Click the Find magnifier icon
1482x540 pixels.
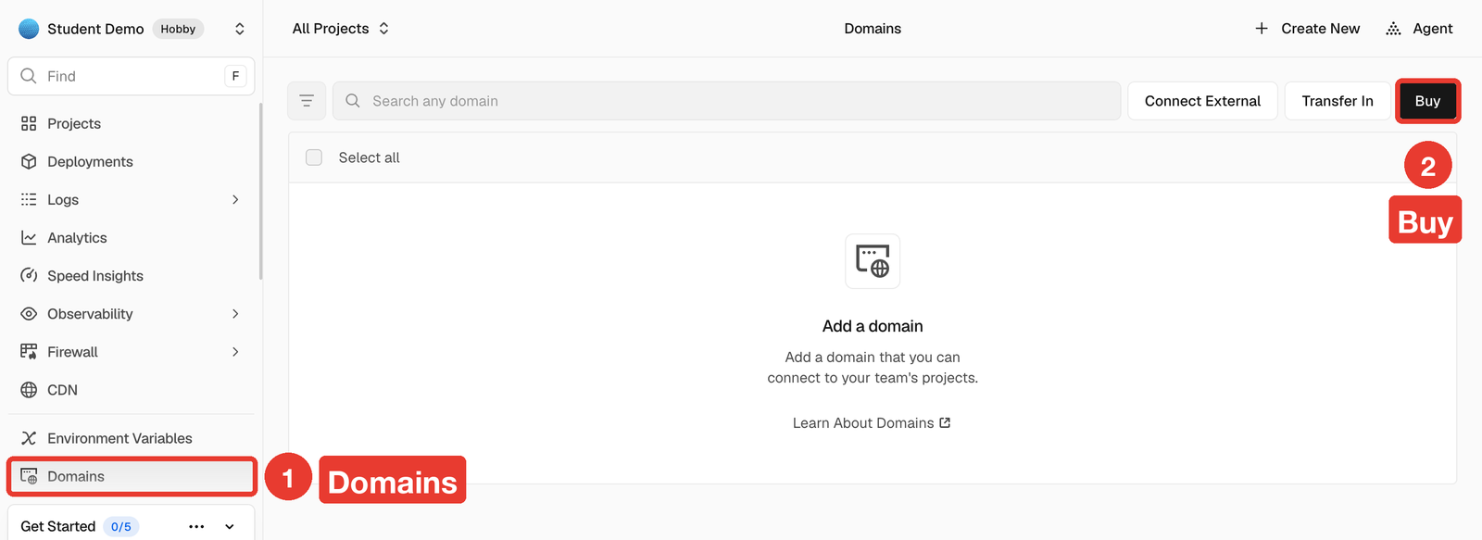(29, 76)
